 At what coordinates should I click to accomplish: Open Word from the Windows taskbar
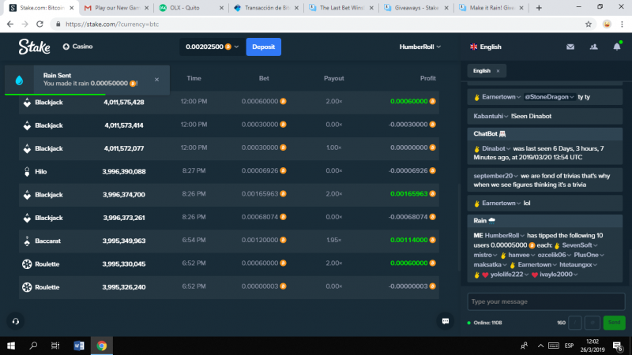coord(78,346)
